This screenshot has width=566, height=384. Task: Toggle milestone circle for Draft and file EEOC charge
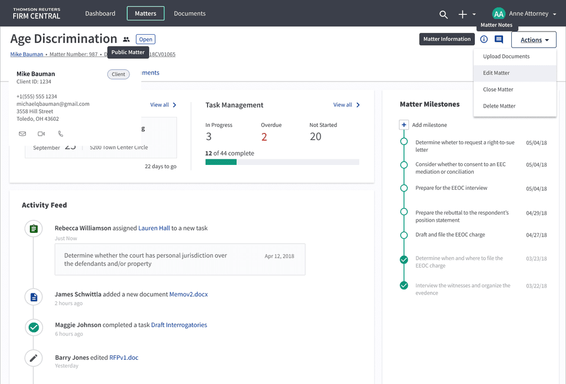tap(404, 235)
